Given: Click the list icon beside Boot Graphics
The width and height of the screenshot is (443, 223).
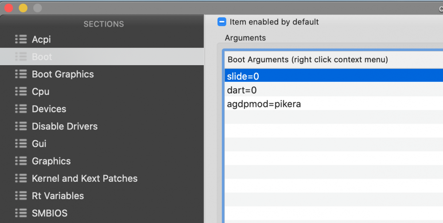Looking at the screenshot, I should (x=21, y=74).
